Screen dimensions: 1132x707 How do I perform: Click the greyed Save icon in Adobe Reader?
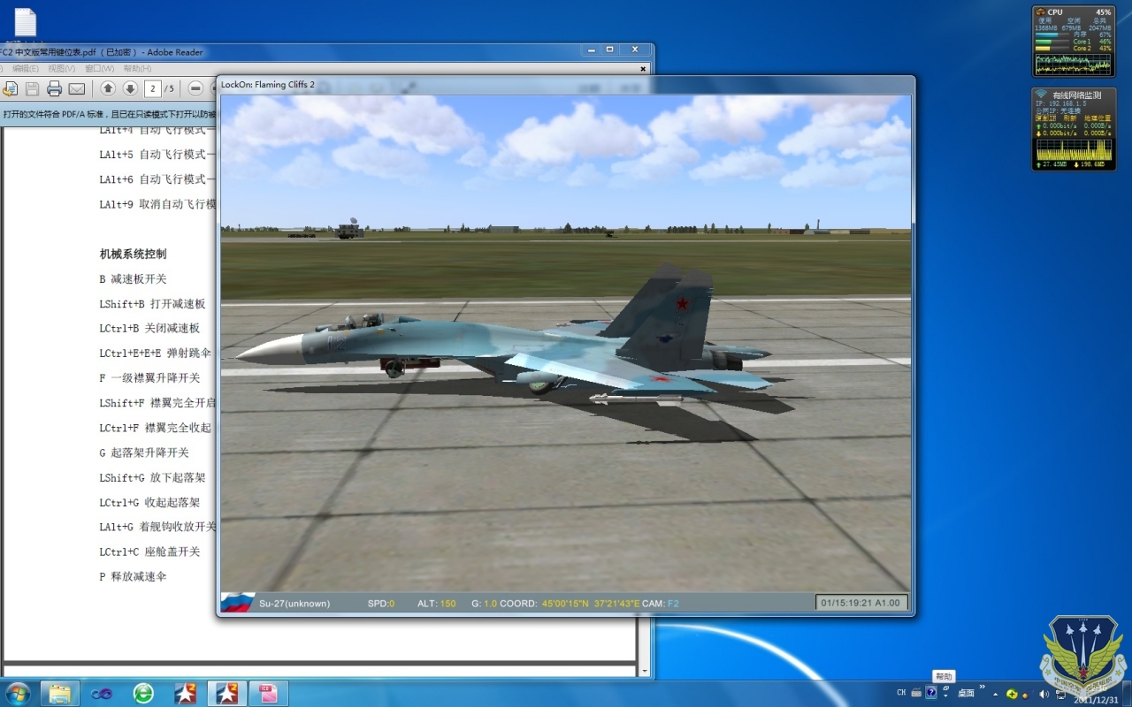32,88
